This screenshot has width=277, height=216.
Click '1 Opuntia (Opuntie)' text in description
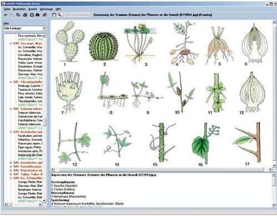tap(64, 185)
